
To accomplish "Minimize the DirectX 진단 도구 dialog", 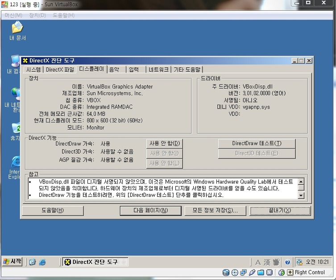I will [295, 61].
